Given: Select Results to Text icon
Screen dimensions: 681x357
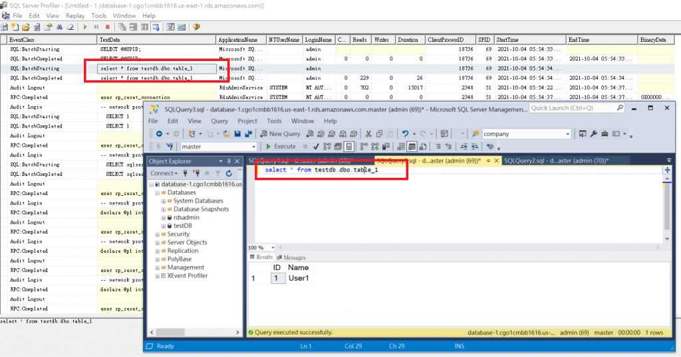Looking at the screenshot, I should pos(400,147).
